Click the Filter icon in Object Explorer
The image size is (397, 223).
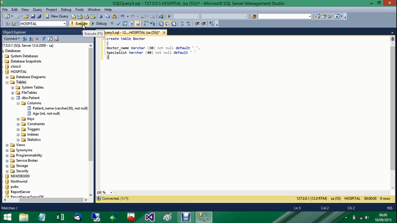click(x=44, y=39)
